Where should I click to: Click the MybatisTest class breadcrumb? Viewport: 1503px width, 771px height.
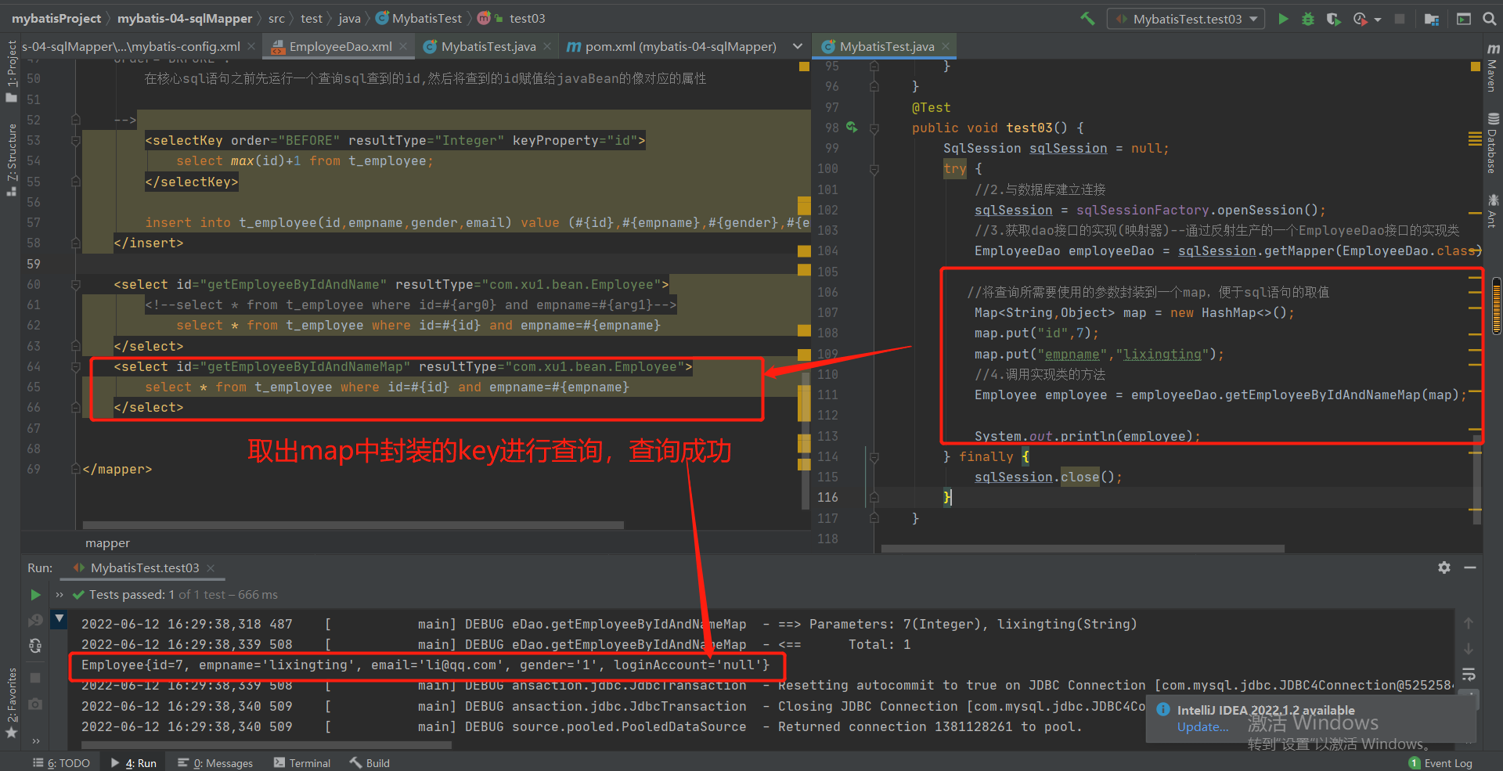(419, 18)
